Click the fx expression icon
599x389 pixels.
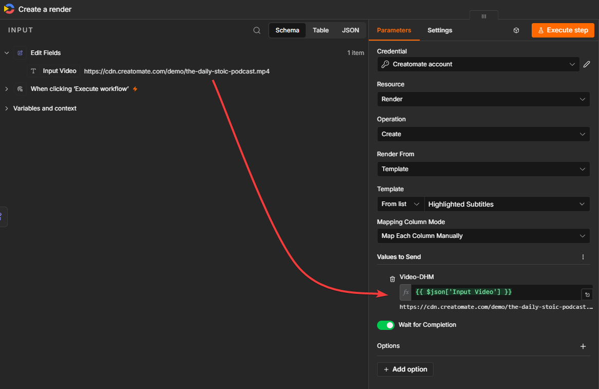pos(405,292)
